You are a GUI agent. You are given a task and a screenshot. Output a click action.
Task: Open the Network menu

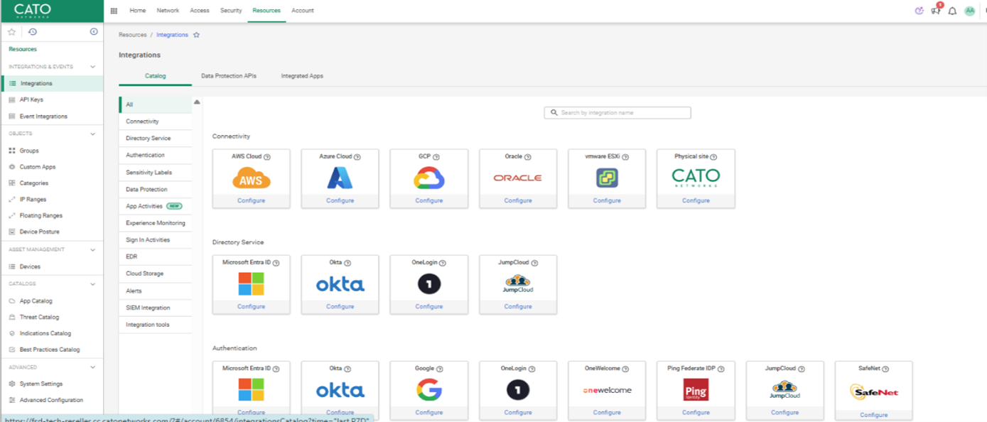pyautogui.click(x=168, y=11)
